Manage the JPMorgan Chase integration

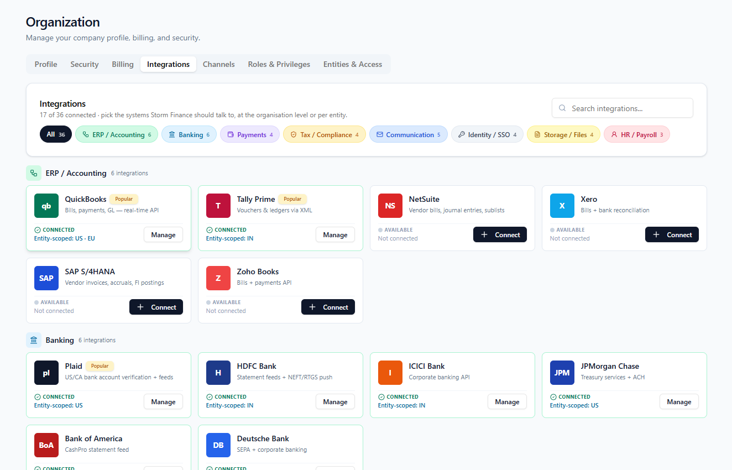click(679, 401)
